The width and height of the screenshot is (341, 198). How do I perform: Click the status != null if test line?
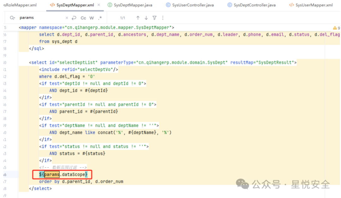94,147
